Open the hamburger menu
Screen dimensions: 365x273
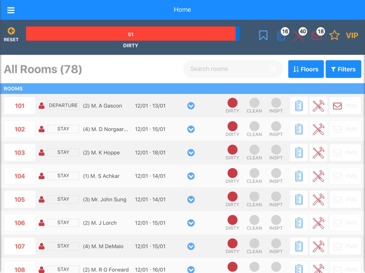coord(11,10)
